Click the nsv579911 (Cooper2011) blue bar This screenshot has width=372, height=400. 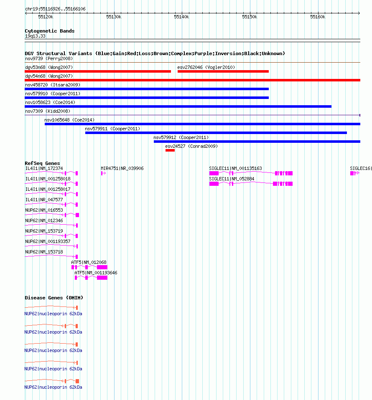tap(216, 133)
